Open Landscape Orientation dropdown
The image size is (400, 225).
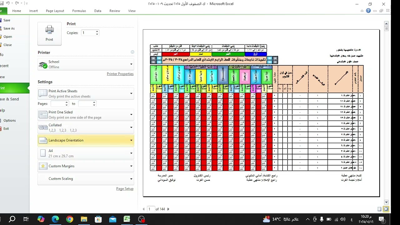point(86,140)
